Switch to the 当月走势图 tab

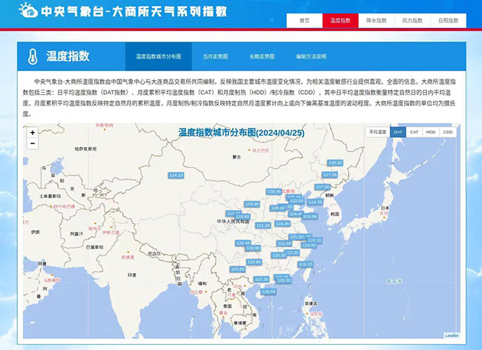pos(215,56)
